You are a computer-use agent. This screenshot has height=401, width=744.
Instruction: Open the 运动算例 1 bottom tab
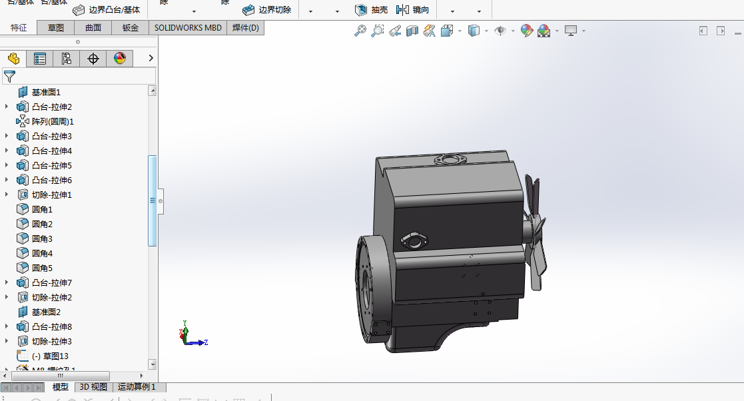coord(137,387)
